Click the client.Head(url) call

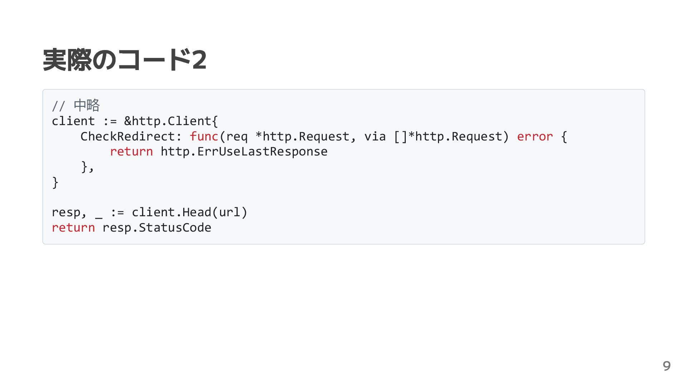190,212
